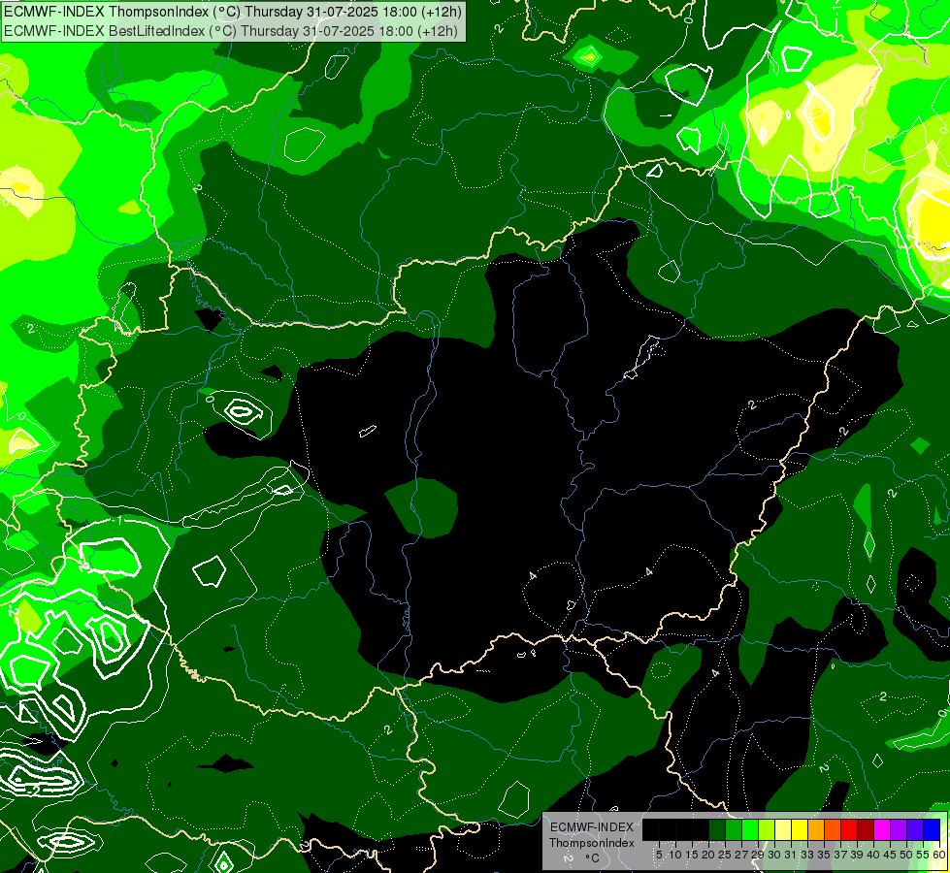
Task: Click the legend scale value 50
Action: [907, 855]
